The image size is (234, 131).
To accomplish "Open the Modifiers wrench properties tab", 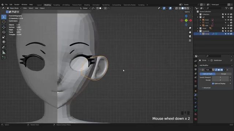I will pyautogui.click(x=196, y=95).
